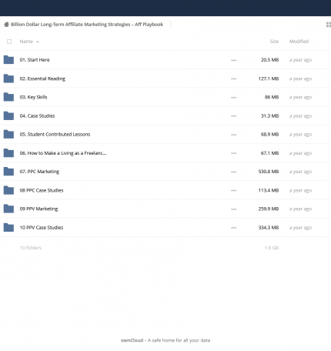Sort by Modified column header

click(299, 42)
